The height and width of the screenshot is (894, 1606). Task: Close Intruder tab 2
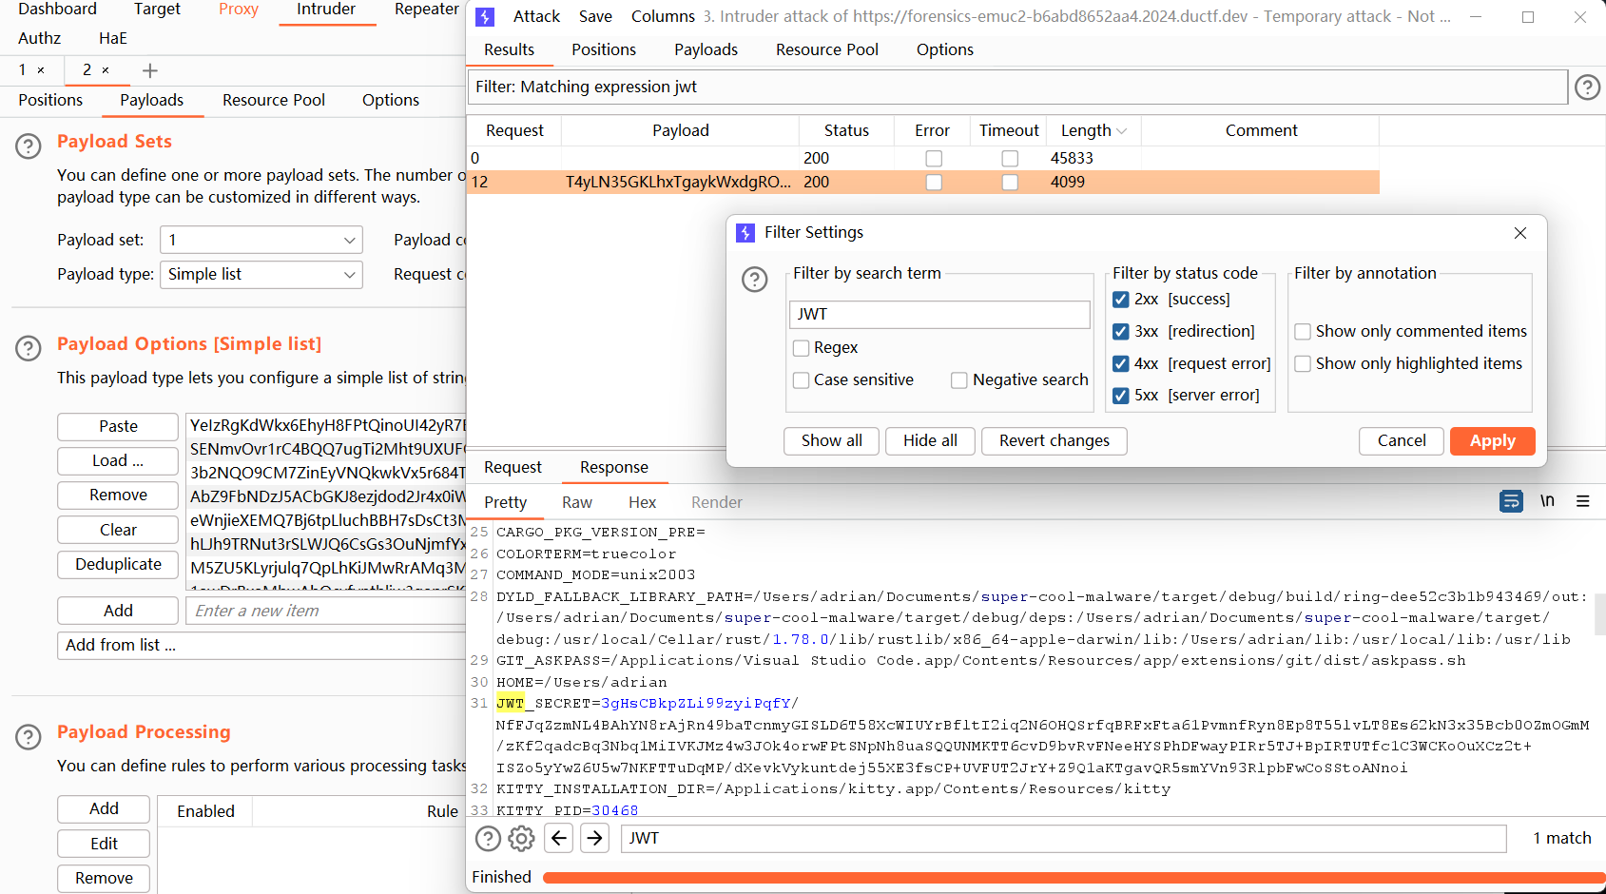point(106,70)
